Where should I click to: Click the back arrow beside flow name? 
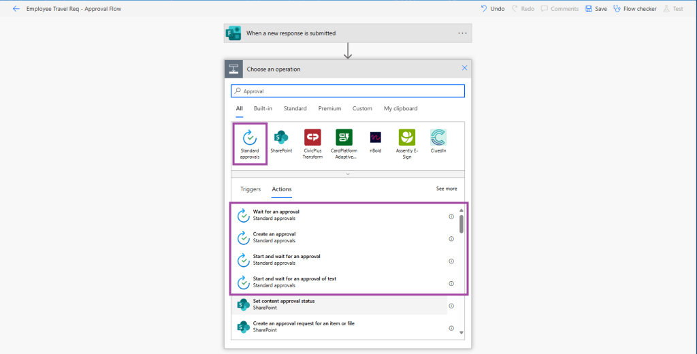click(16, 9)
